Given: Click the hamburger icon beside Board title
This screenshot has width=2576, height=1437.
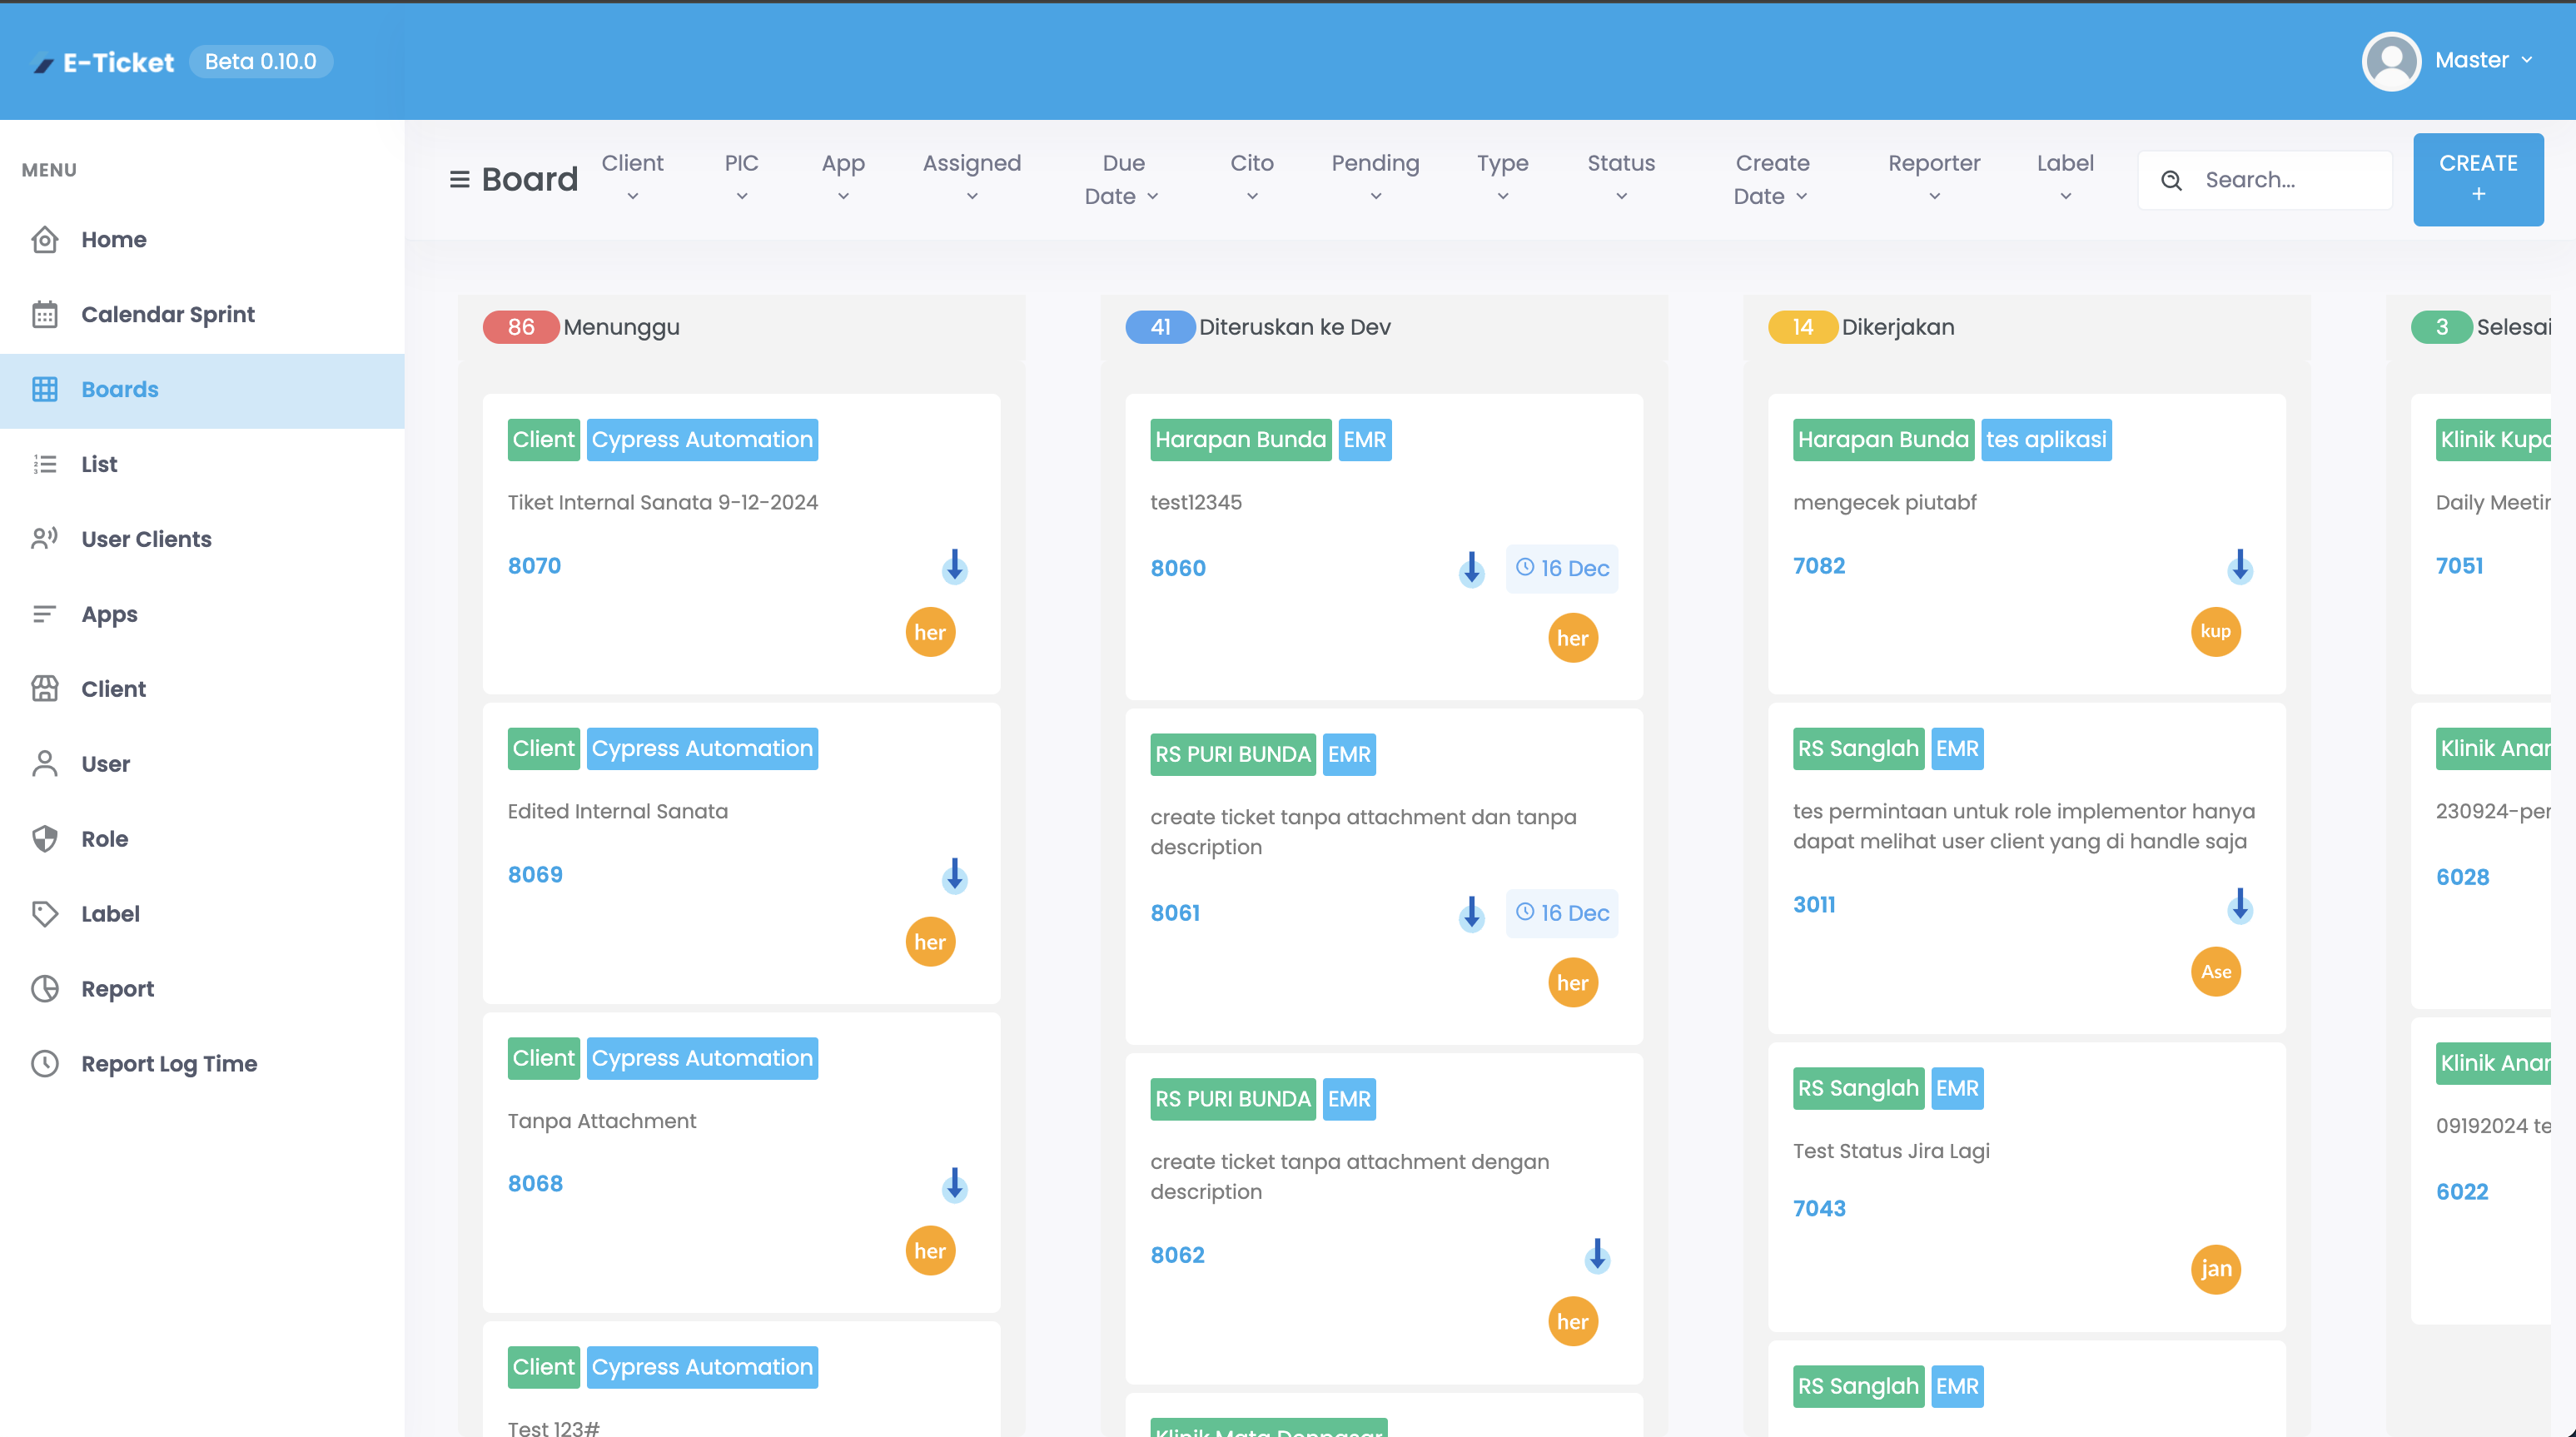Looking at the screenshot, I should (x=459, y=179).
